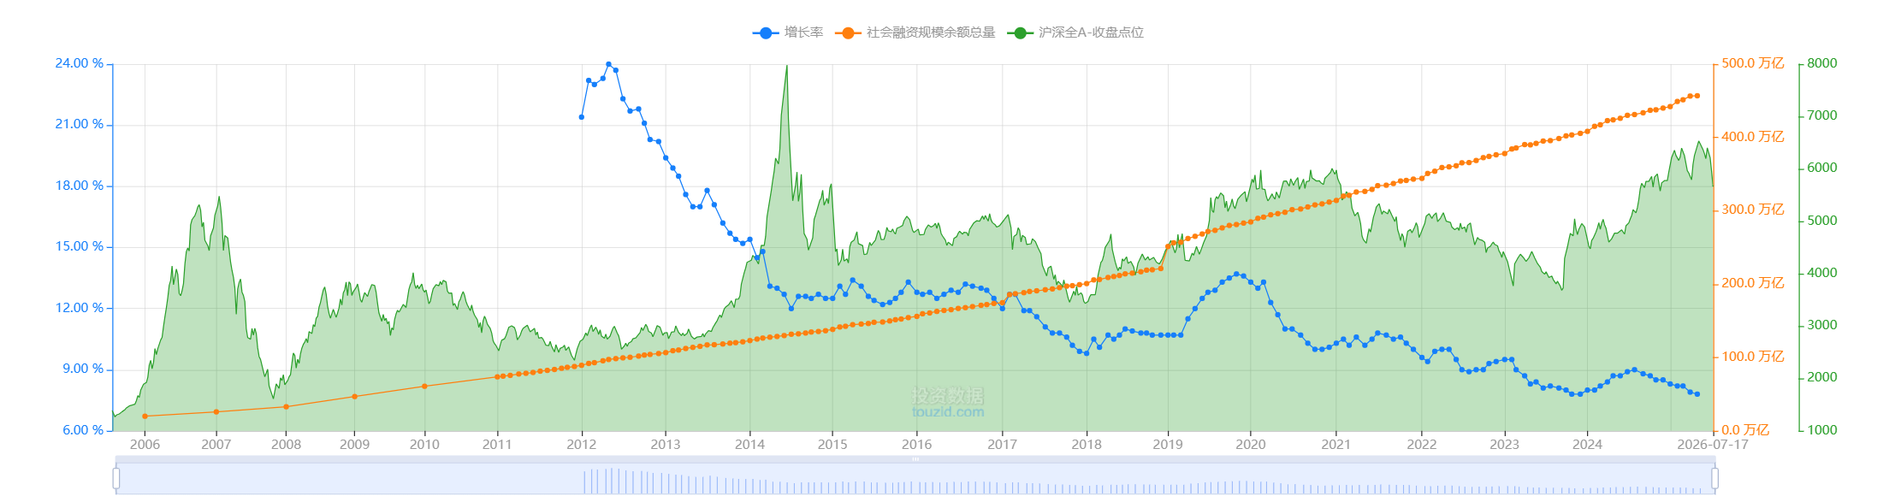Click the last orange financing data point
Viewport: 1895px width, 502px height.
1697,96
